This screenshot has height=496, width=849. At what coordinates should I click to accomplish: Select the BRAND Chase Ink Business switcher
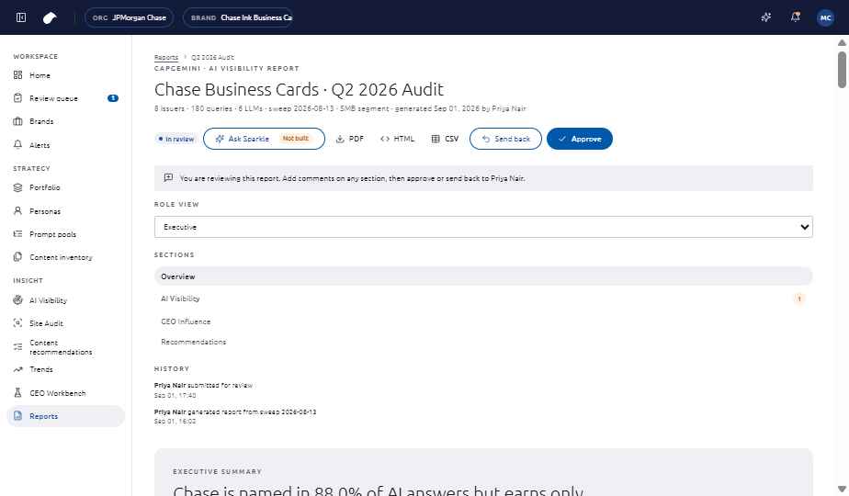[x=238, y=17]
